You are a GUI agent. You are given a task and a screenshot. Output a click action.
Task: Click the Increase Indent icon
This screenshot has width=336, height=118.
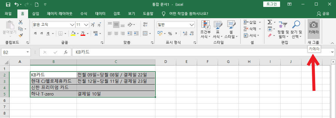136,33
